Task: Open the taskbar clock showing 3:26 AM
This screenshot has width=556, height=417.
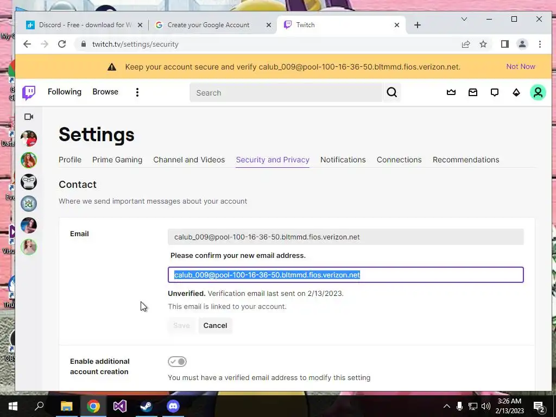Action: (x=509, y=406)
